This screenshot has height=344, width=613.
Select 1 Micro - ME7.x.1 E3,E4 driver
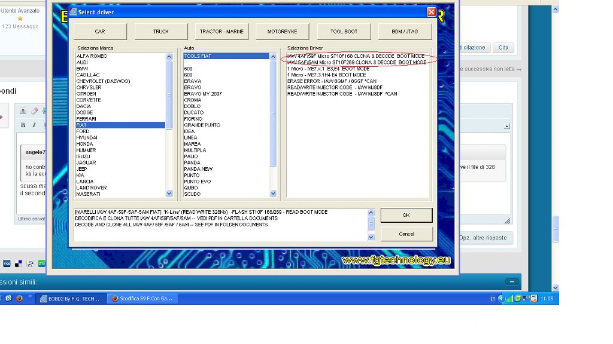coord(329,69)
